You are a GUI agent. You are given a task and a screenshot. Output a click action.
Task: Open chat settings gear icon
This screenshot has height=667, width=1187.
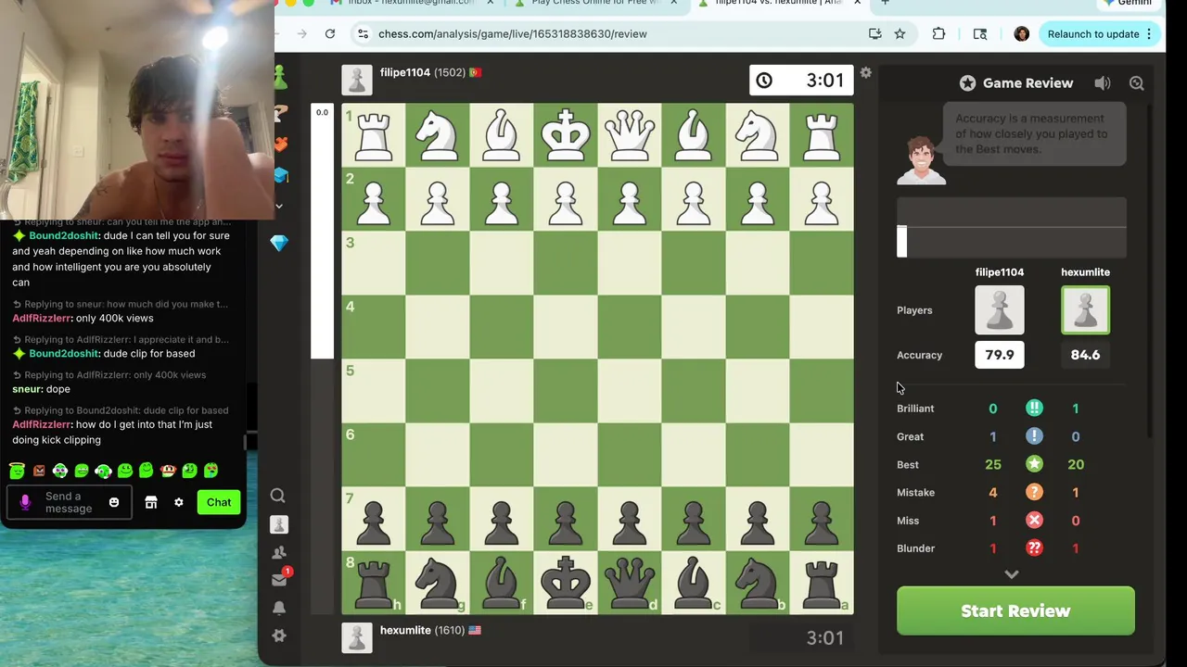pos(179,502)
